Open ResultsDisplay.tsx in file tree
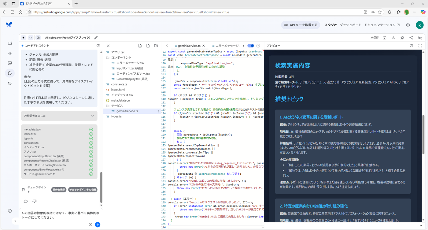This screenshot has width=428, height=230. click(132, 79)
